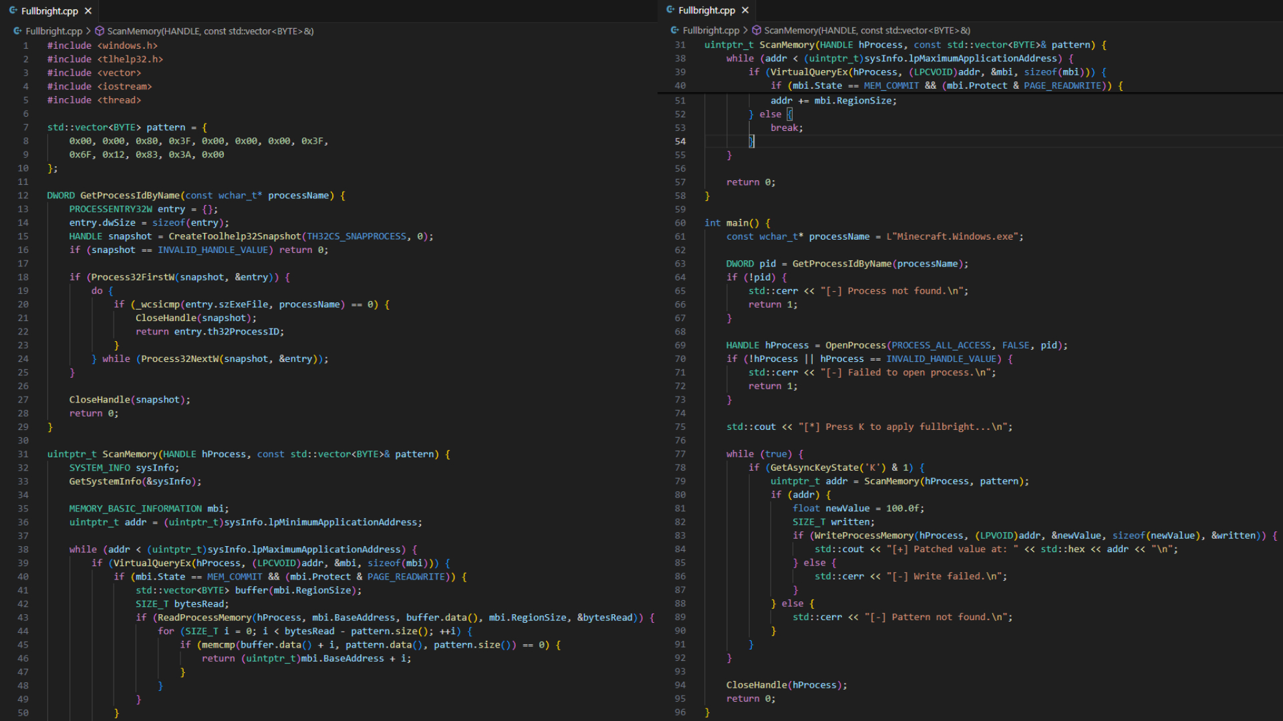Click 'MEMORY_BASIC_INFORMATION' on line 35
Image resolution: width=1283 pixels, height=721 pixels.
(x=135, y=508)
